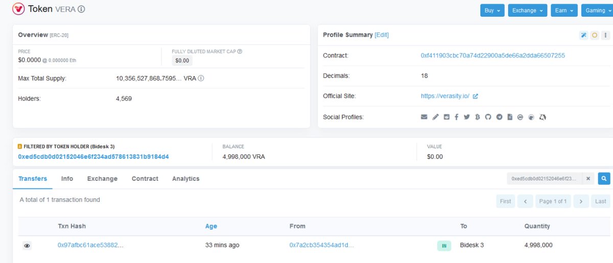This screenshot has width=613, height=263.
Task: Open the last social profile icon
Action: (x=543, y=117)
